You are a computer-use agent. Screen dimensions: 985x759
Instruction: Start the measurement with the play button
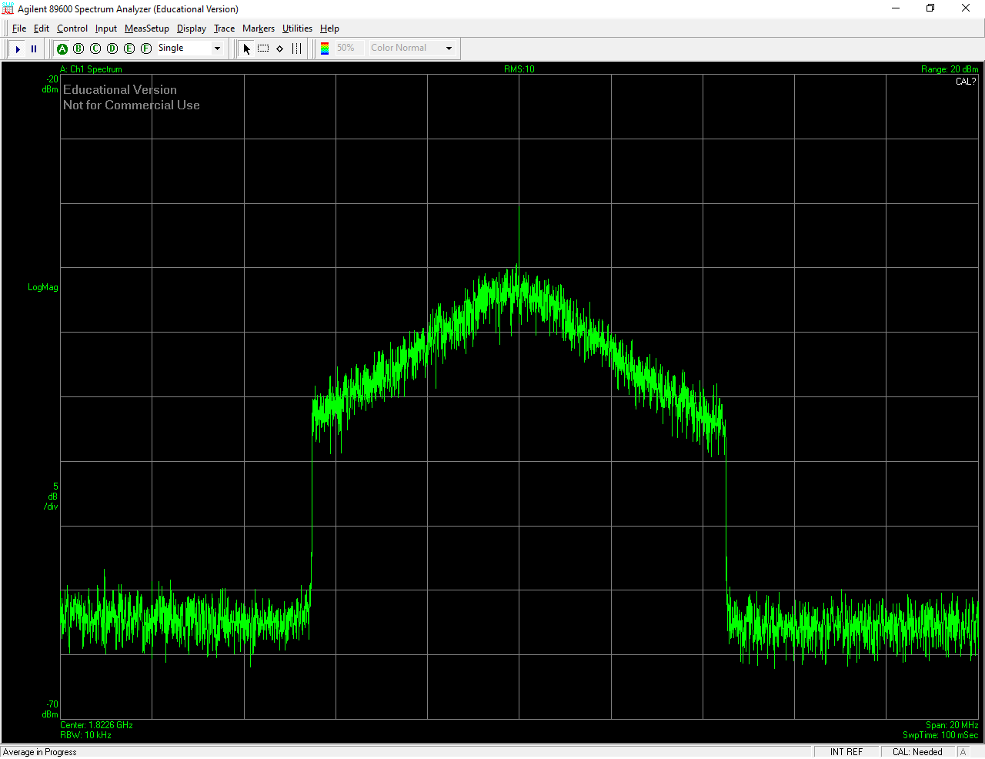click(18, 48)
